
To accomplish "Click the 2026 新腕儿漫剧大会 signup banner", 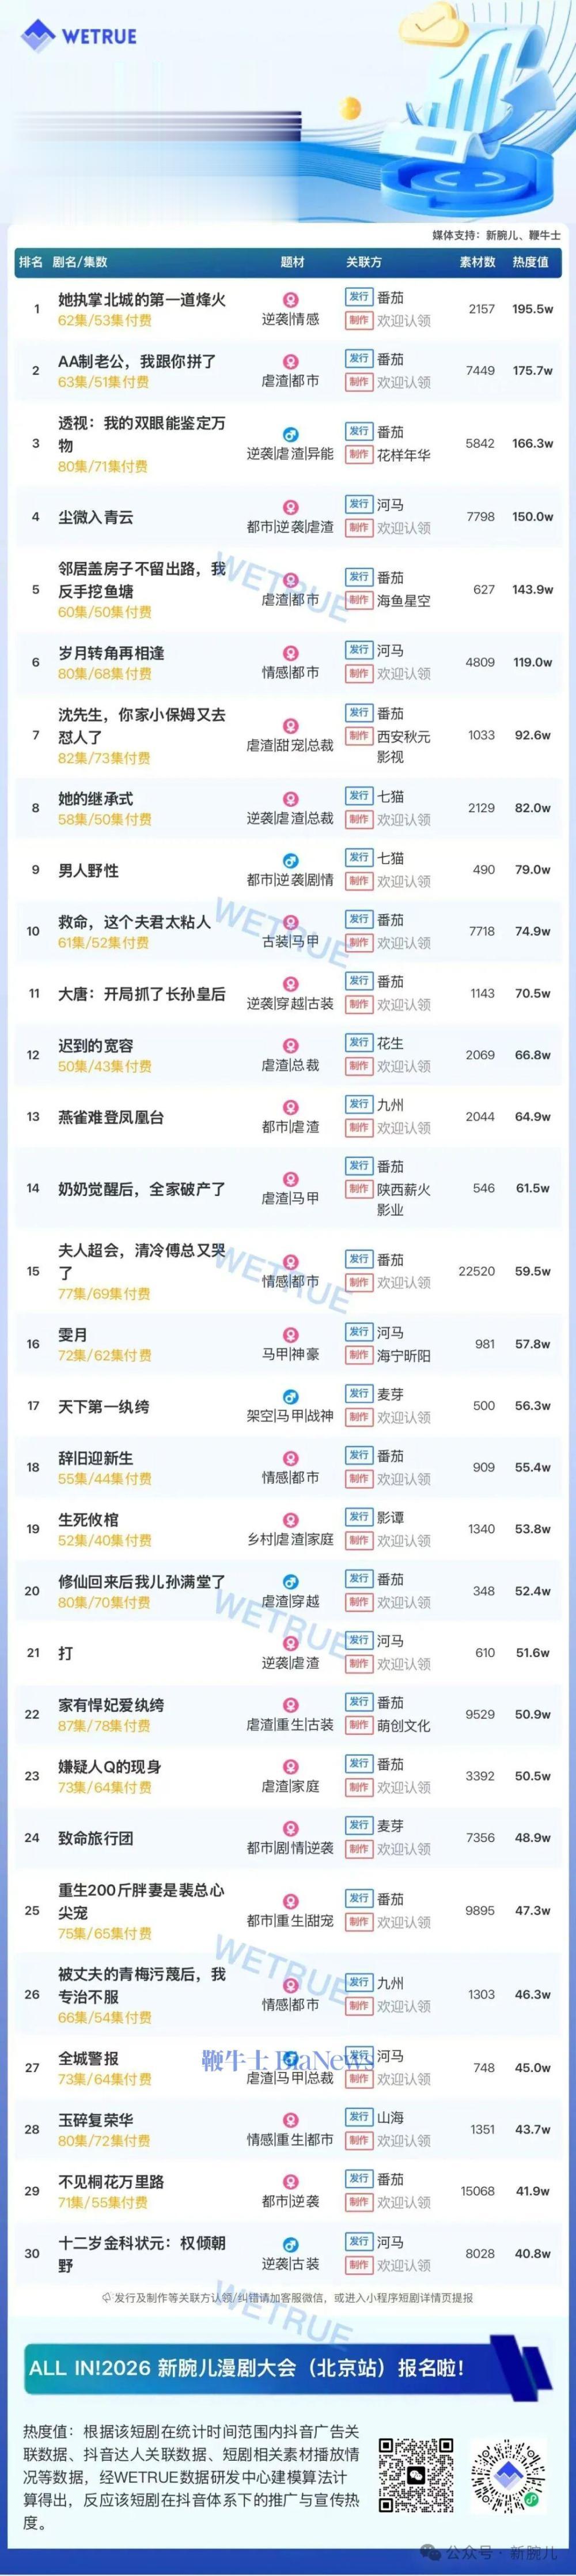I will (x=288, y=2367).
